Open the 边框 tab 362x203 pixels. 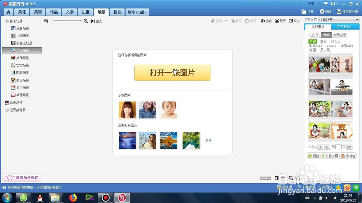pos(85,12)
